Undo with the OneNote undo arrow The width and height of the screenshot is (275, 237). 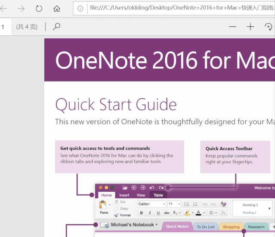point(152,188)
